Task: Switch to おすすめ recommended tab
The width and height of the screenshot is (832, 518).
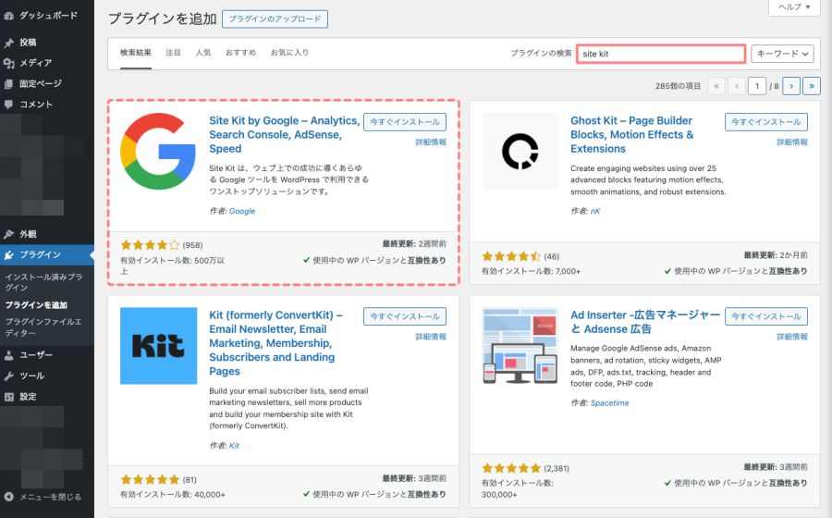Action: point(241,53)
